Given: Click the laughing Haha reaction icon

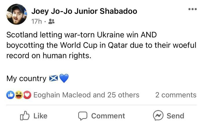Looking at the screenshot, I should (x=19, y=95).
